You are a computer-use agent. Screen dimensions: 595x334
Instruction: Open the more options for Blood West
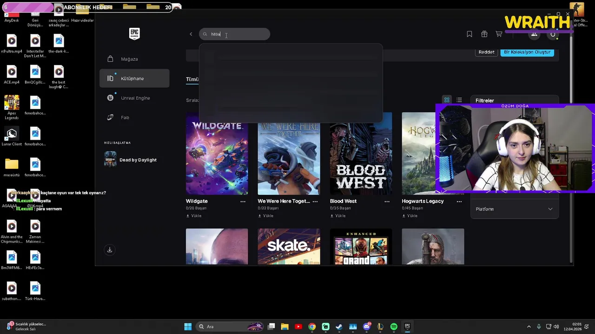(x=387, y=201)
